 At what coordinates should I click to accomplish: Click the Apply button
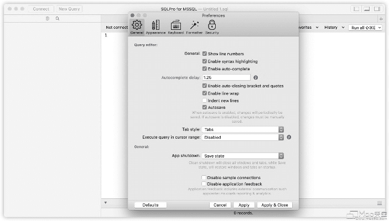[244, 205]
